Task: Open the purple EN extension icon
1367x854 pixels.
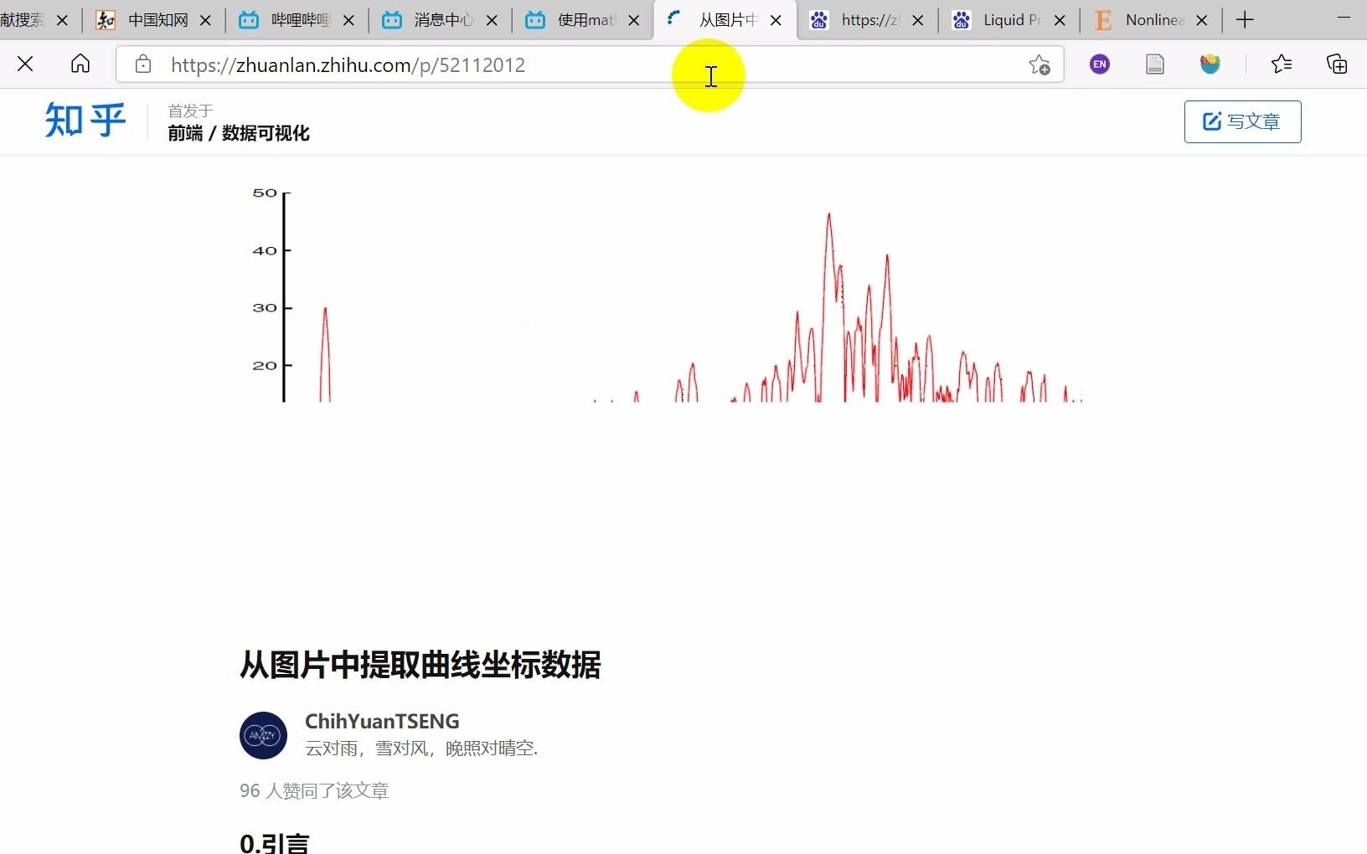Action: 1100,64
